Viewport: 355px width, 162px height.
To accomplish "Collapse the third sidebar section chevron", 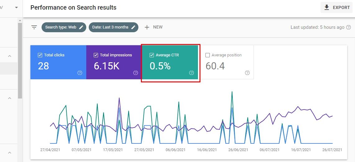I will (x=10, y=153).
